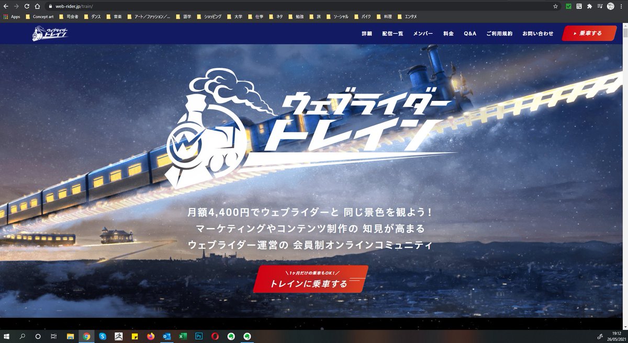Open Photoshop from the taskbar

[x=199, y=336]
